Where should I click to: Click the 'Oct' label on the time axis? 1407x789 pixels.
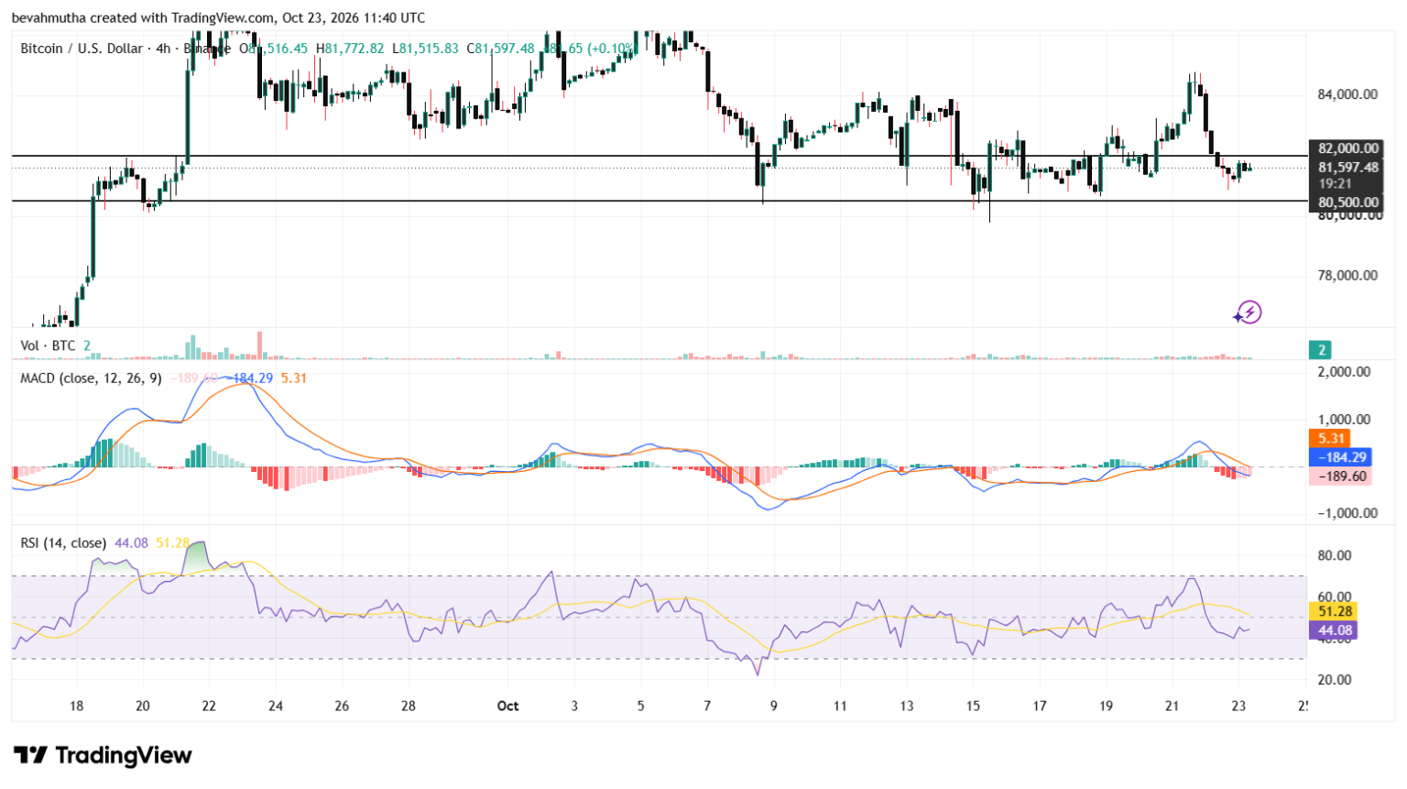507,706
